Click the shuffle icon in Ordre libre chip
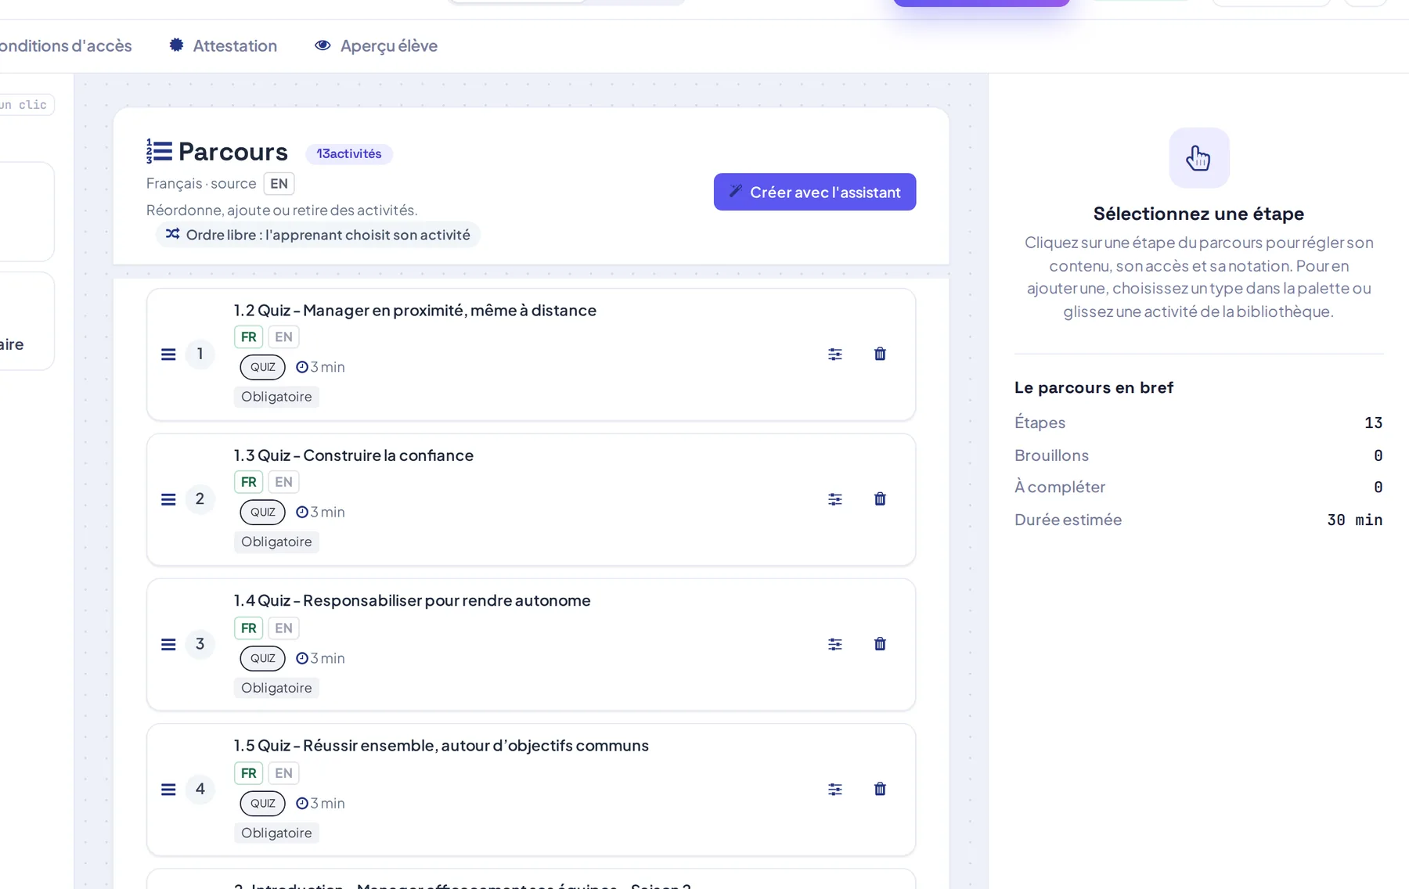This screenshot has height=889, width=1409. pyautogui.click(x=172, y=234)
